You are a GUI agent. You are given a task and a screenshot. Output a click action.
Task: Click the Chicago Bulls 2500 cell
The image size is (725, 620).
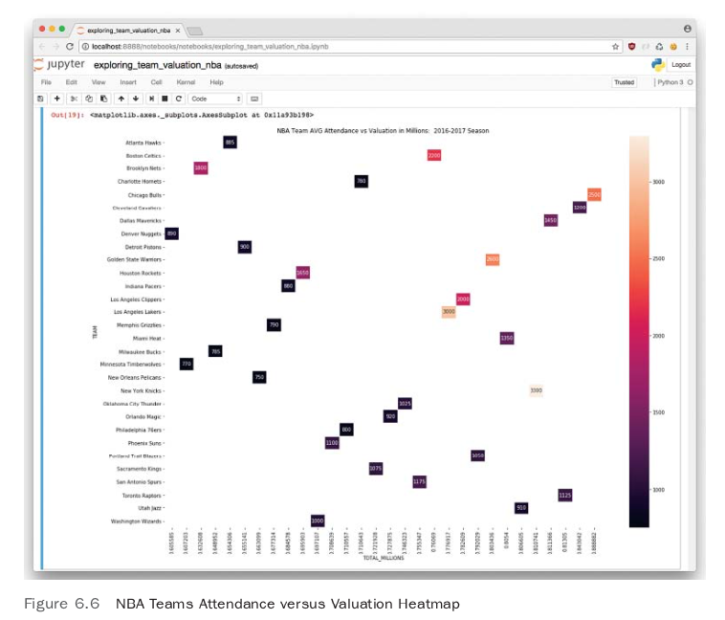(594, 194)
